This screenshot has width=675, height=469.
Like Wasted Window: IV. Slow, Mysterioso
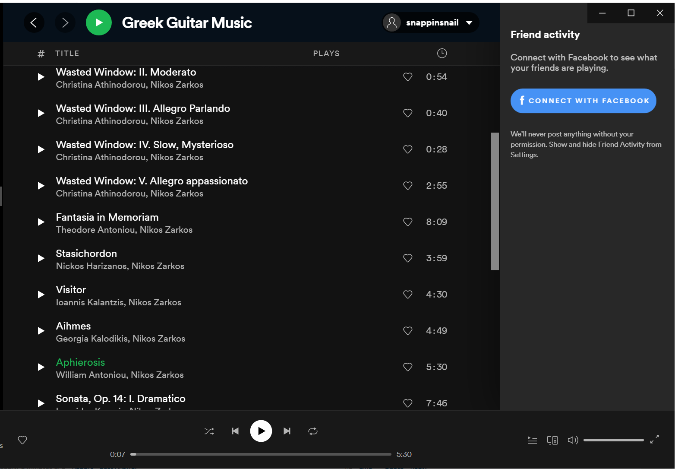coord(407,149)
